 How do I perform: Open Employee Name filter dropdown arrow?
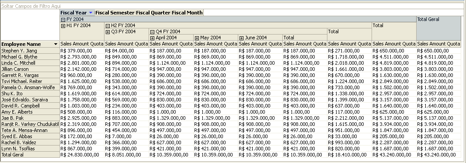[56, 44]
